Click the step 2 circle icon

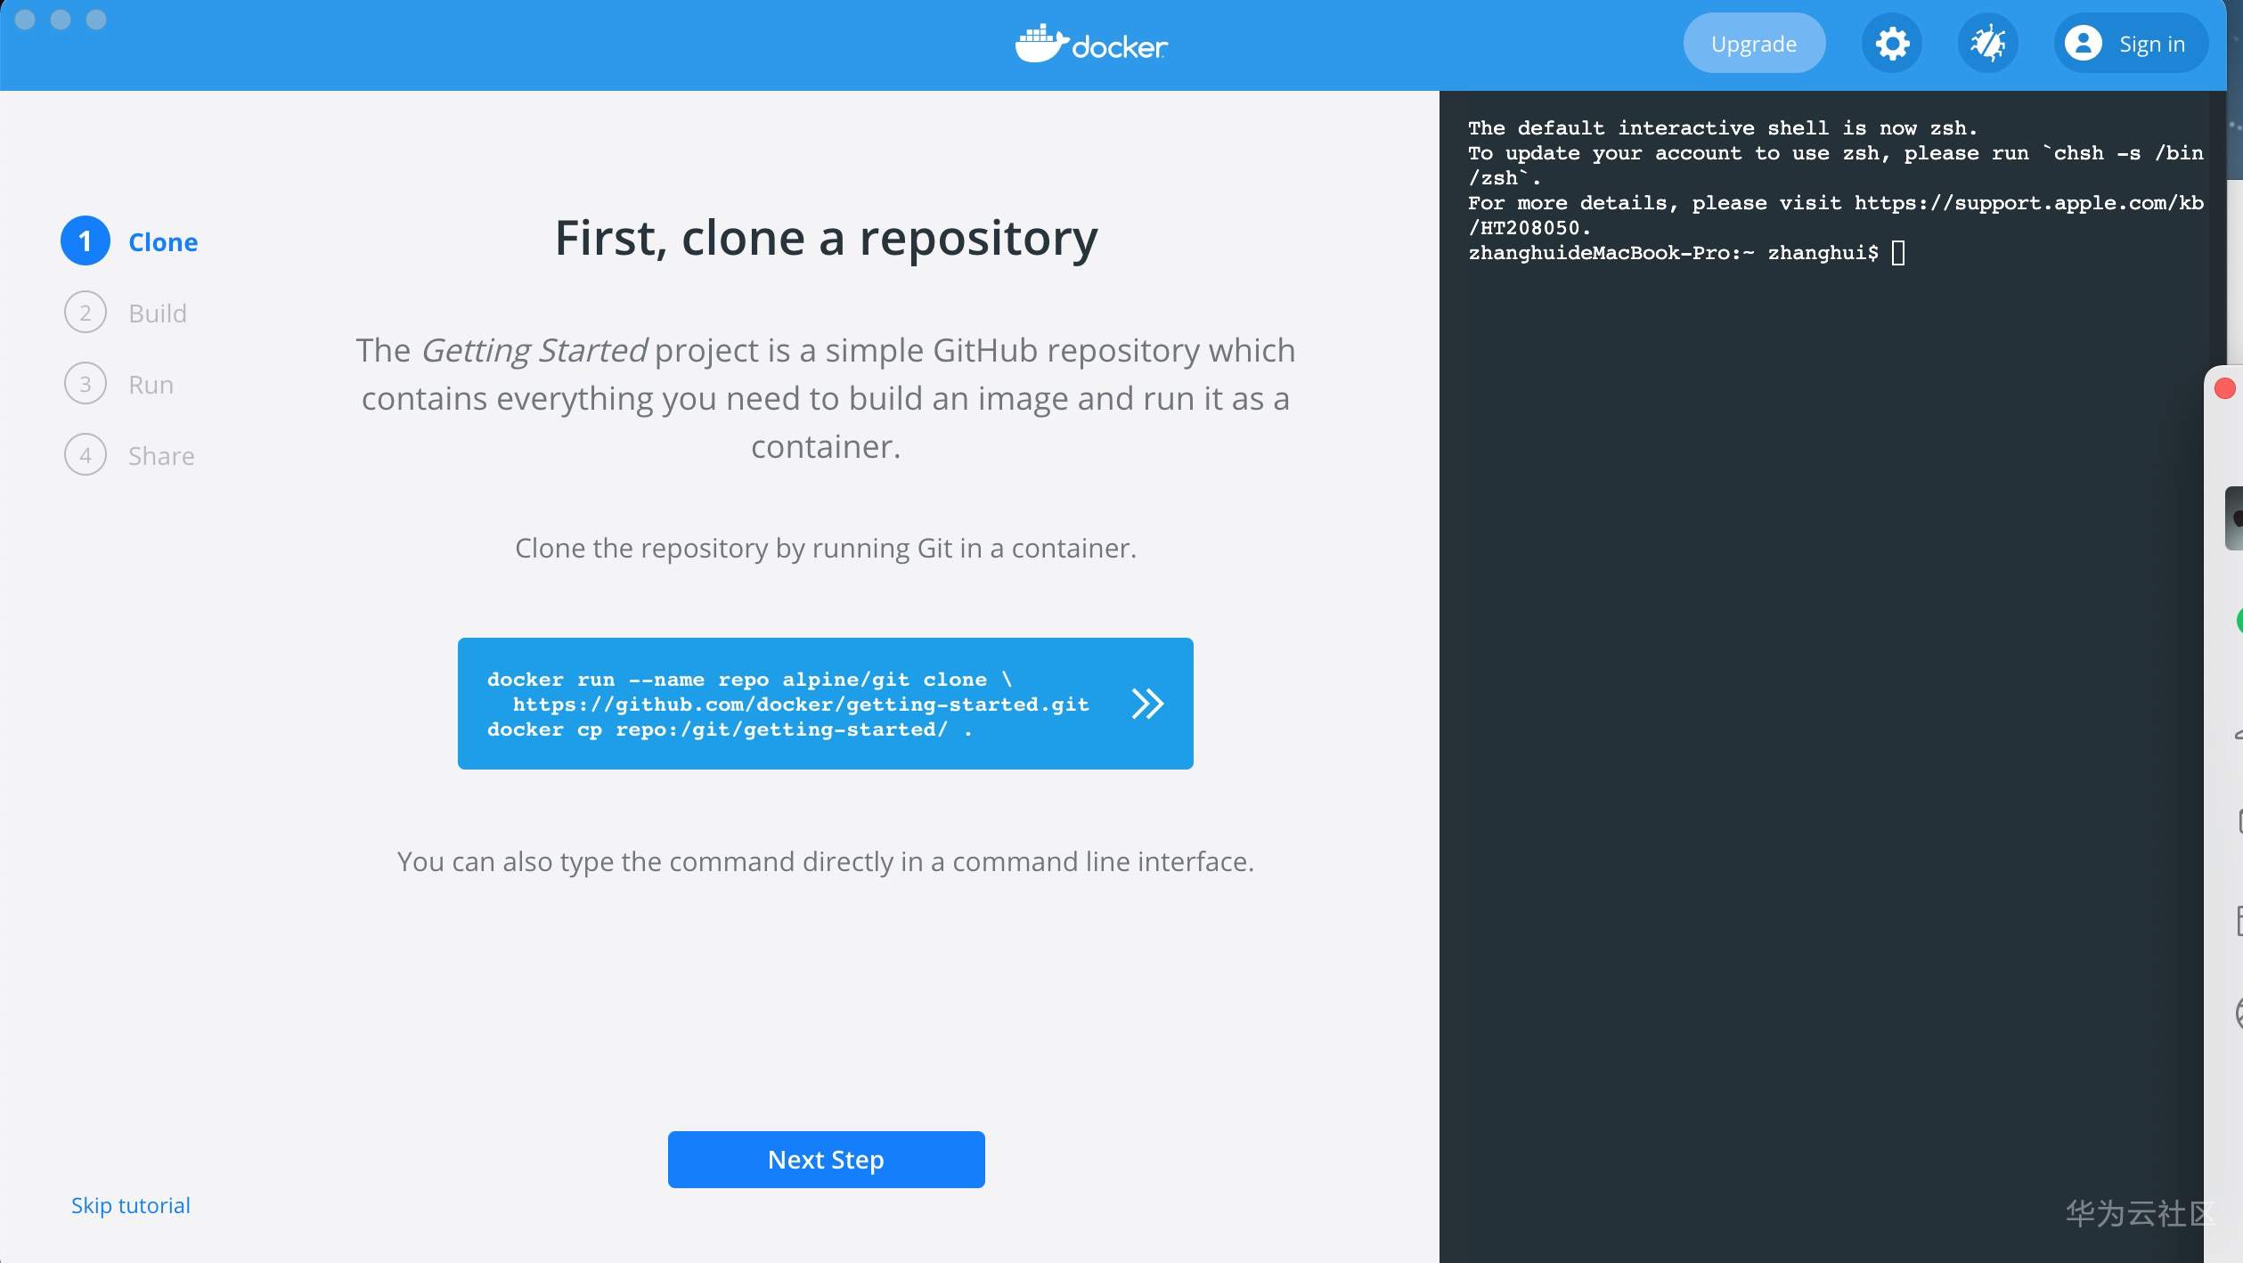86,313
